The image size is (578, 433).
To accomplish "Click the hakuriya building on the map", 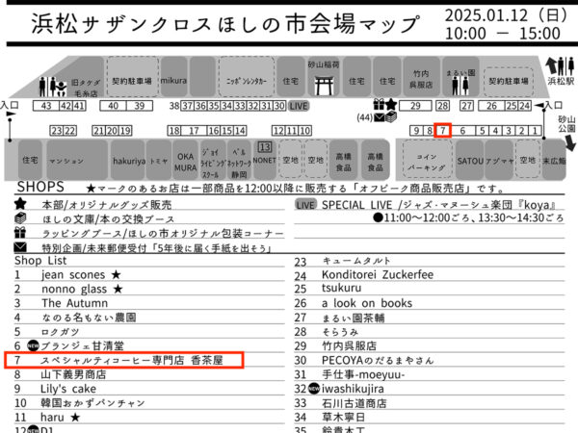I will click(129, 161).
